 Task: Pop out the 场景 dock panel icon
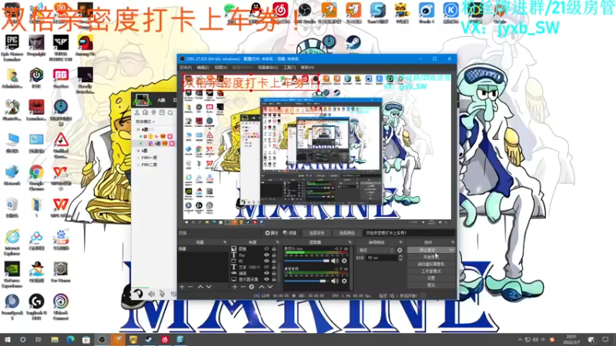pyautogui.click(x=225, y=242)
